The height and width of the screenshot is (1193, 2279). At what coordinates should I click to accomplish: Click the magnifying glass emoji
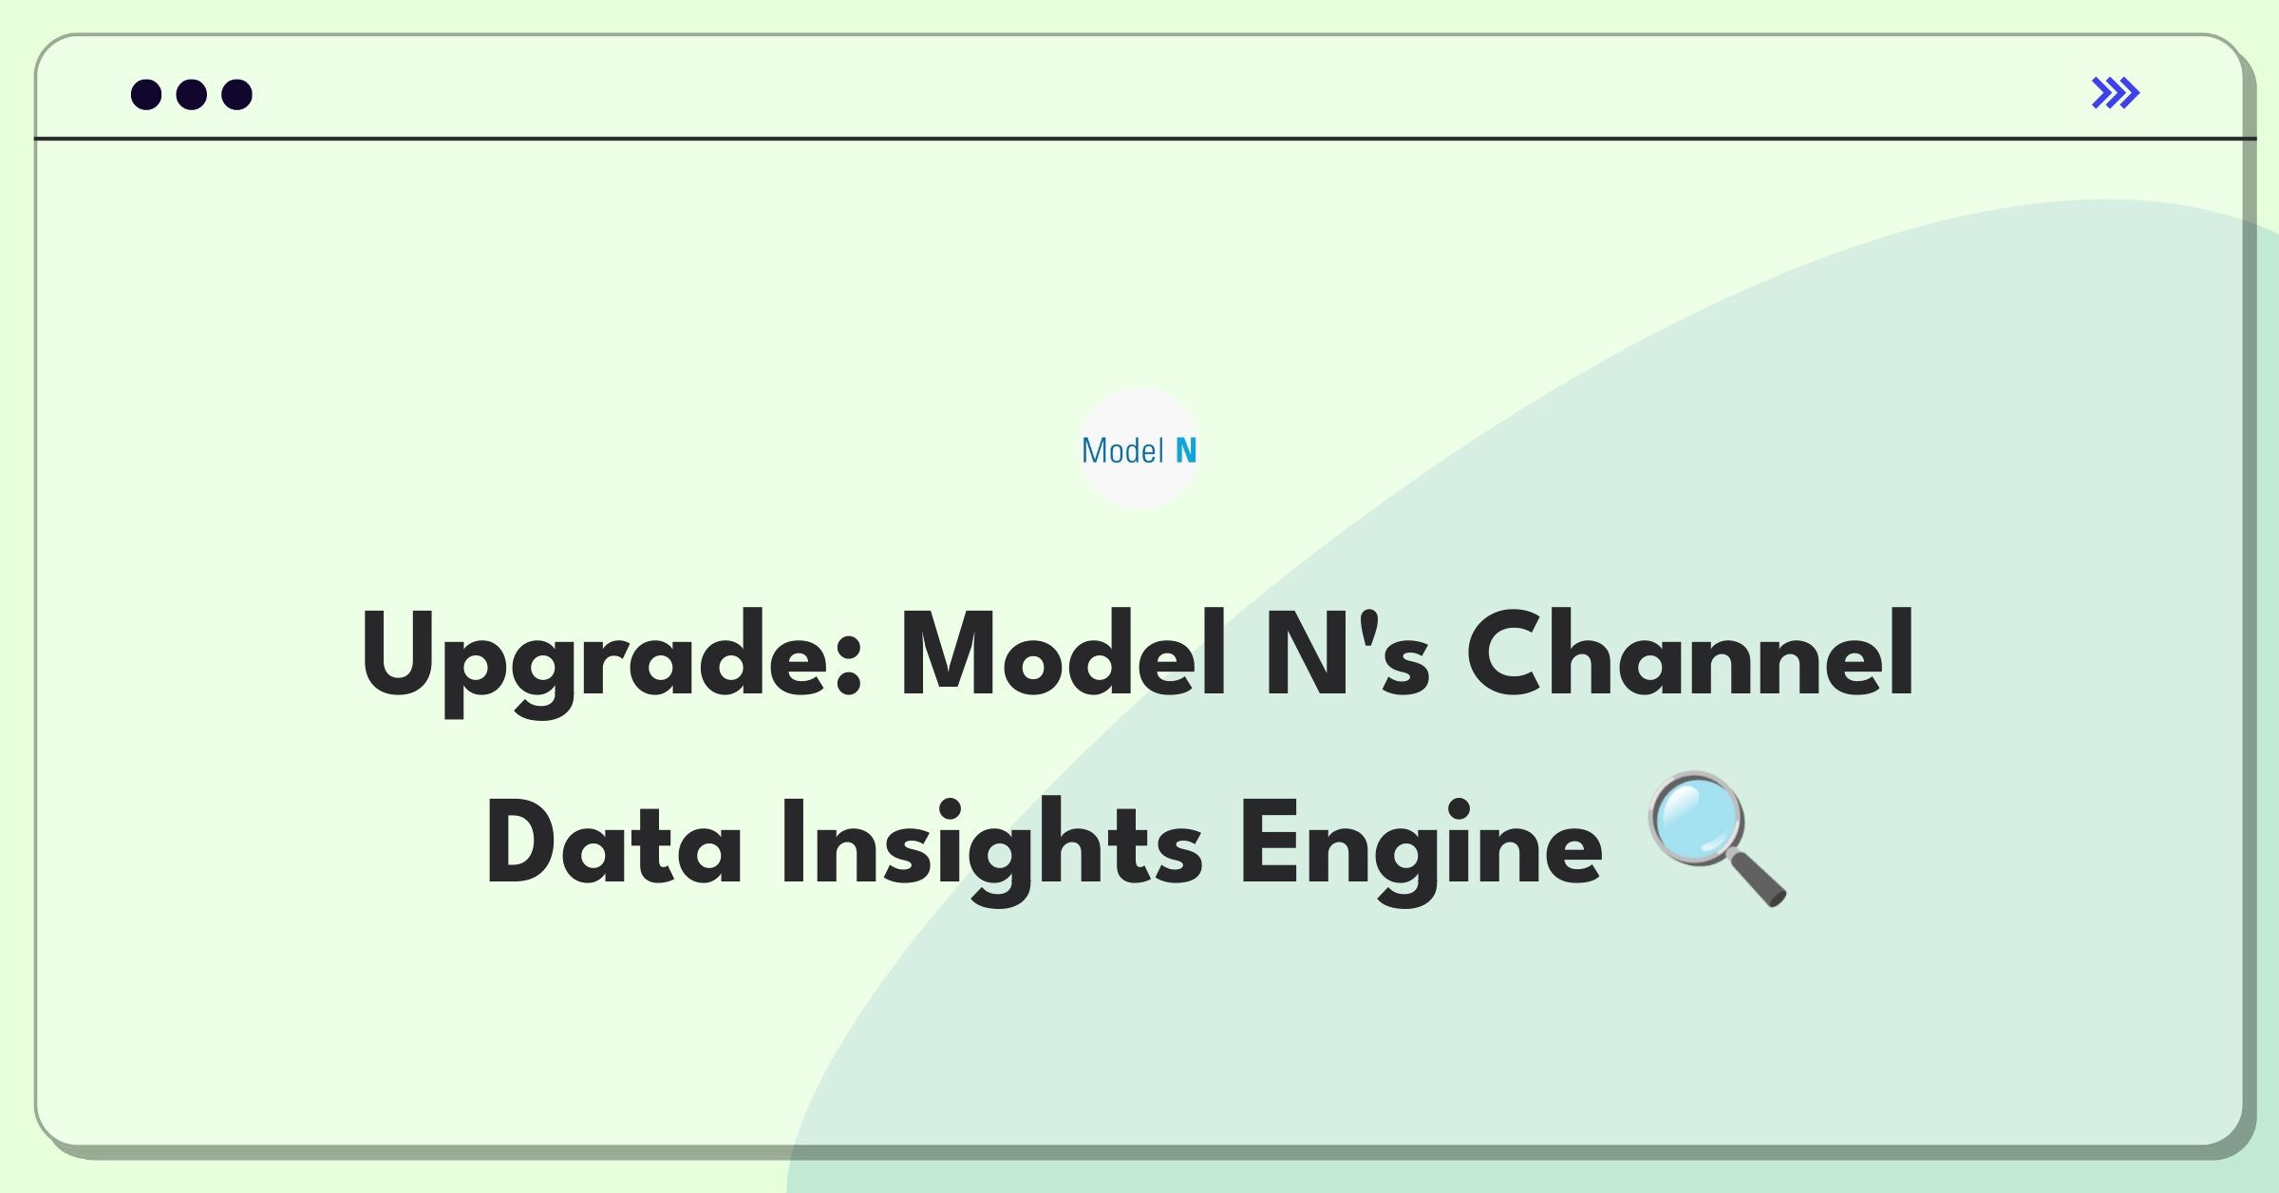(1717, 840)
